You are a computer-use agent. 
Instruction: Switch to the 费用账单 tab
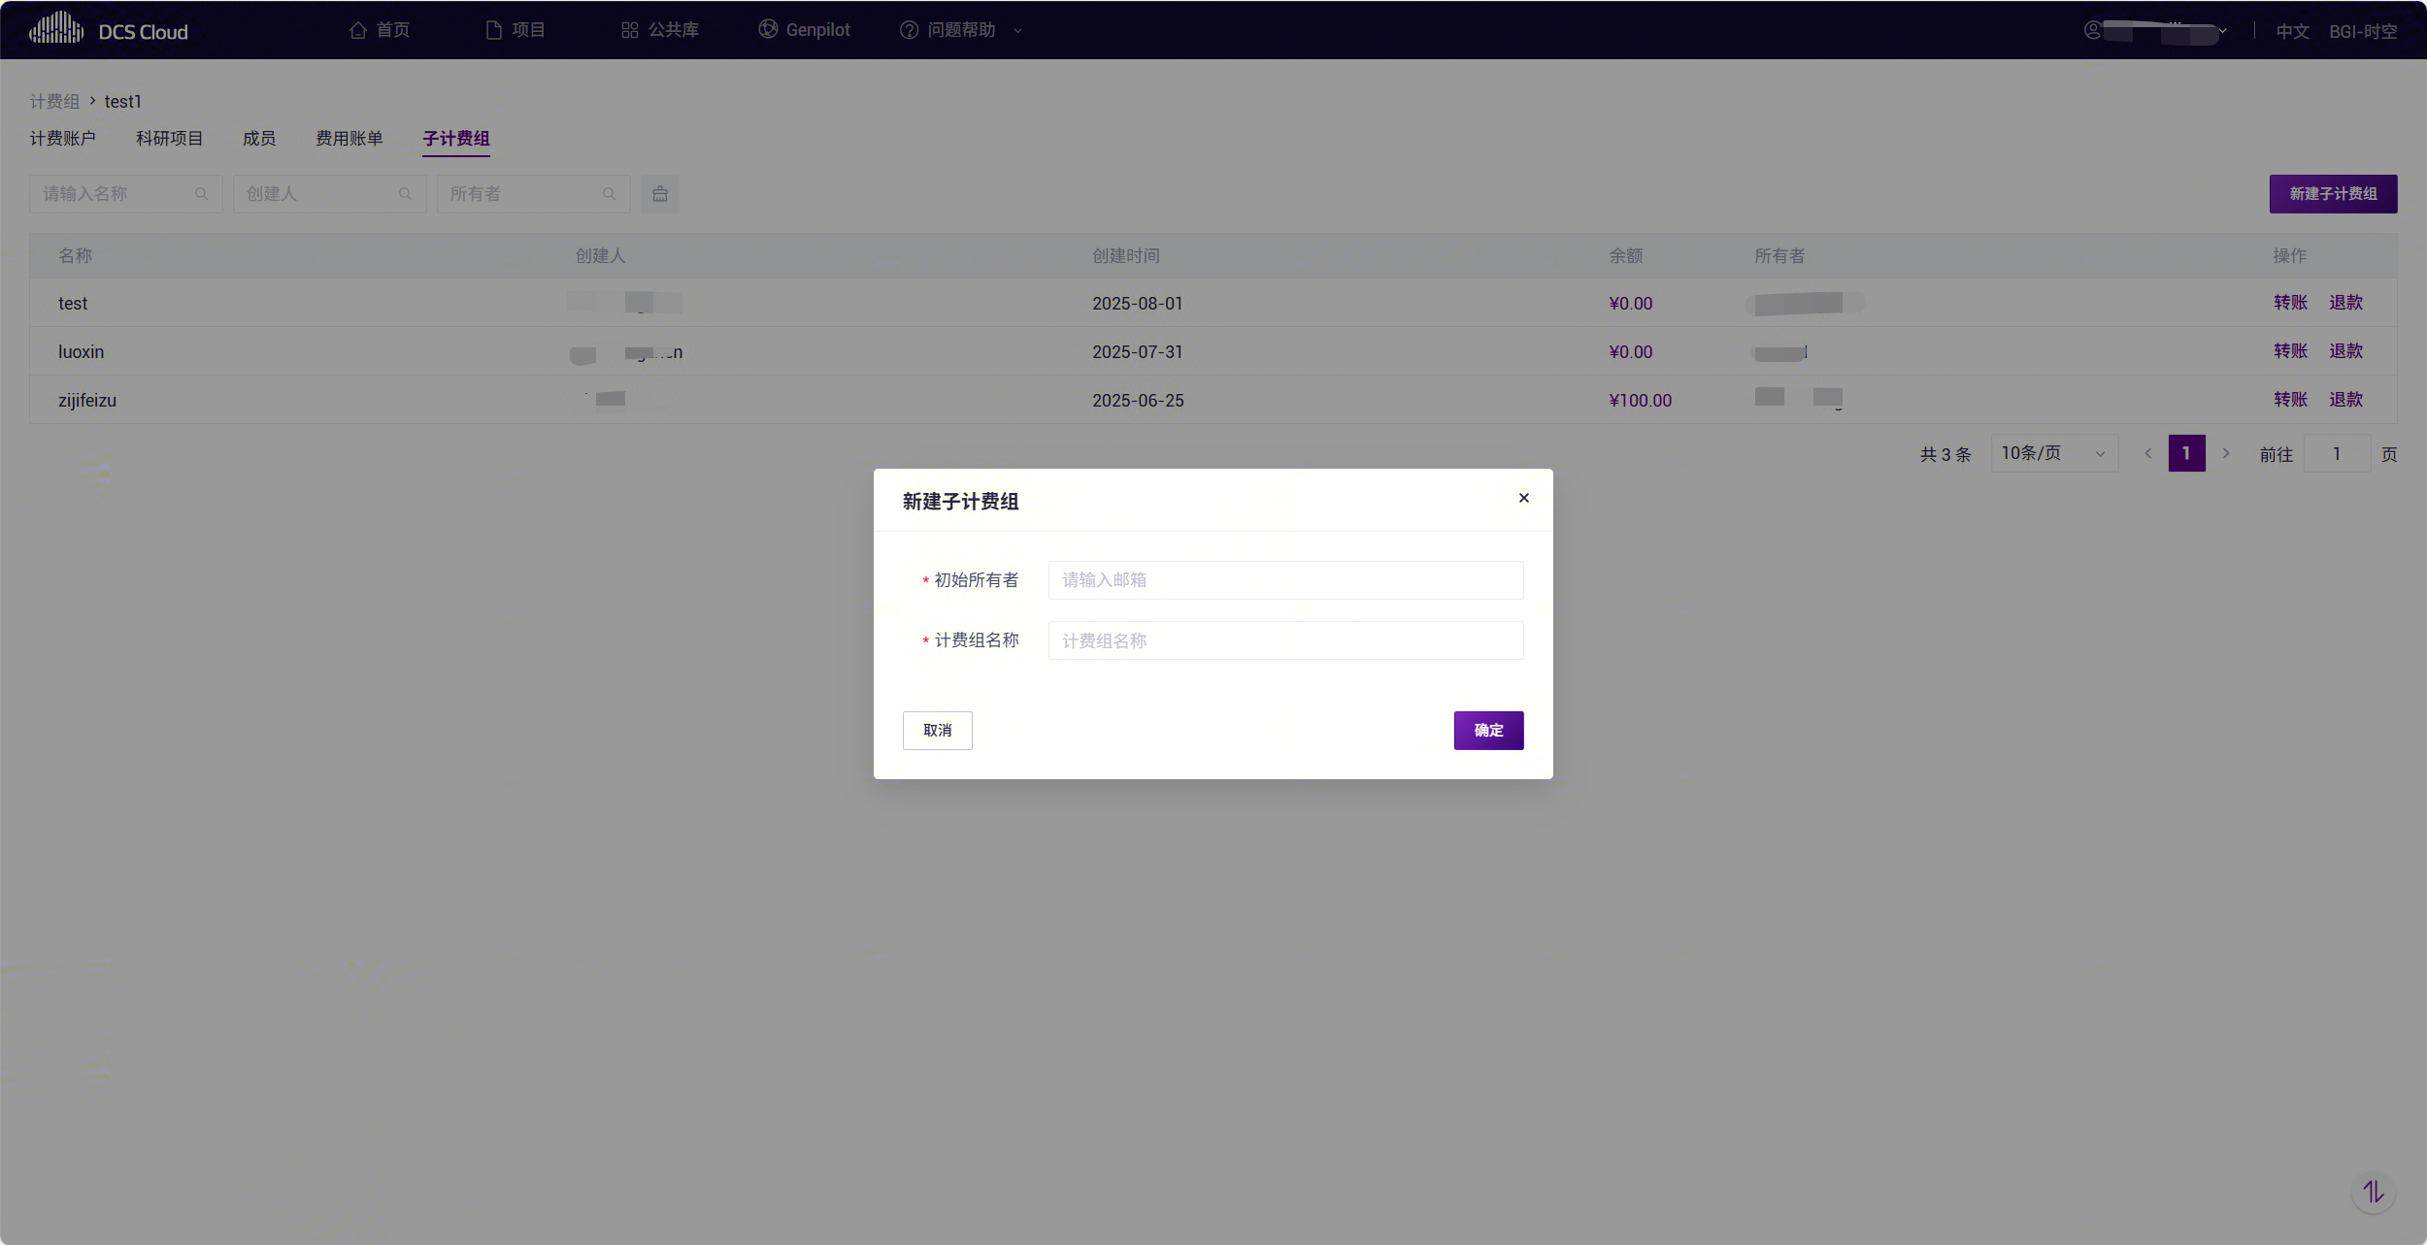(x=349, y=139)
